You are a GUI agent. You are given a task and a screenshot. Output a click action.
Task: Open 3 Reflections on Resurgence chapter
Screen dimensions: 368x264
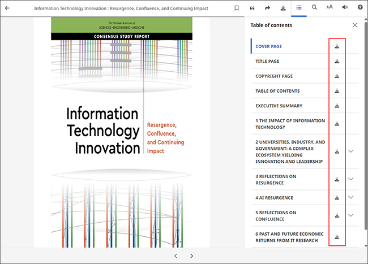[x=276, y=180]
